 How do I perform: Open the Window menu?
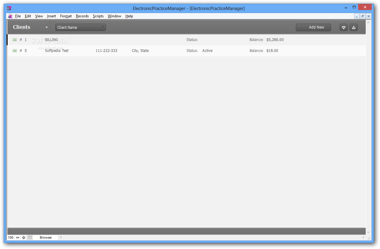(115, 16)
